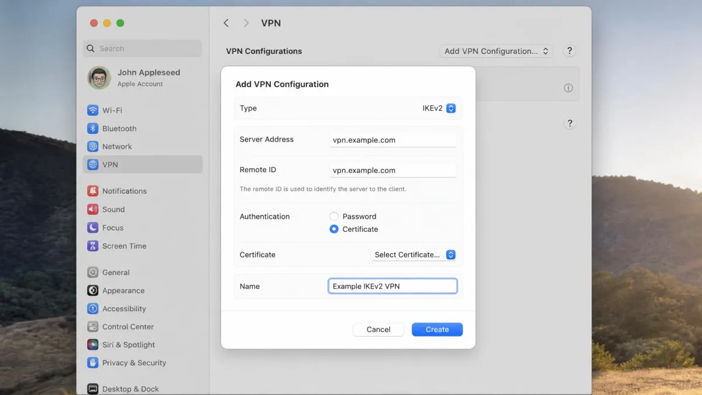The image size is (702, 395).
Task: Open the Type IKEv2 dropdown
Action: coord(439,108)
